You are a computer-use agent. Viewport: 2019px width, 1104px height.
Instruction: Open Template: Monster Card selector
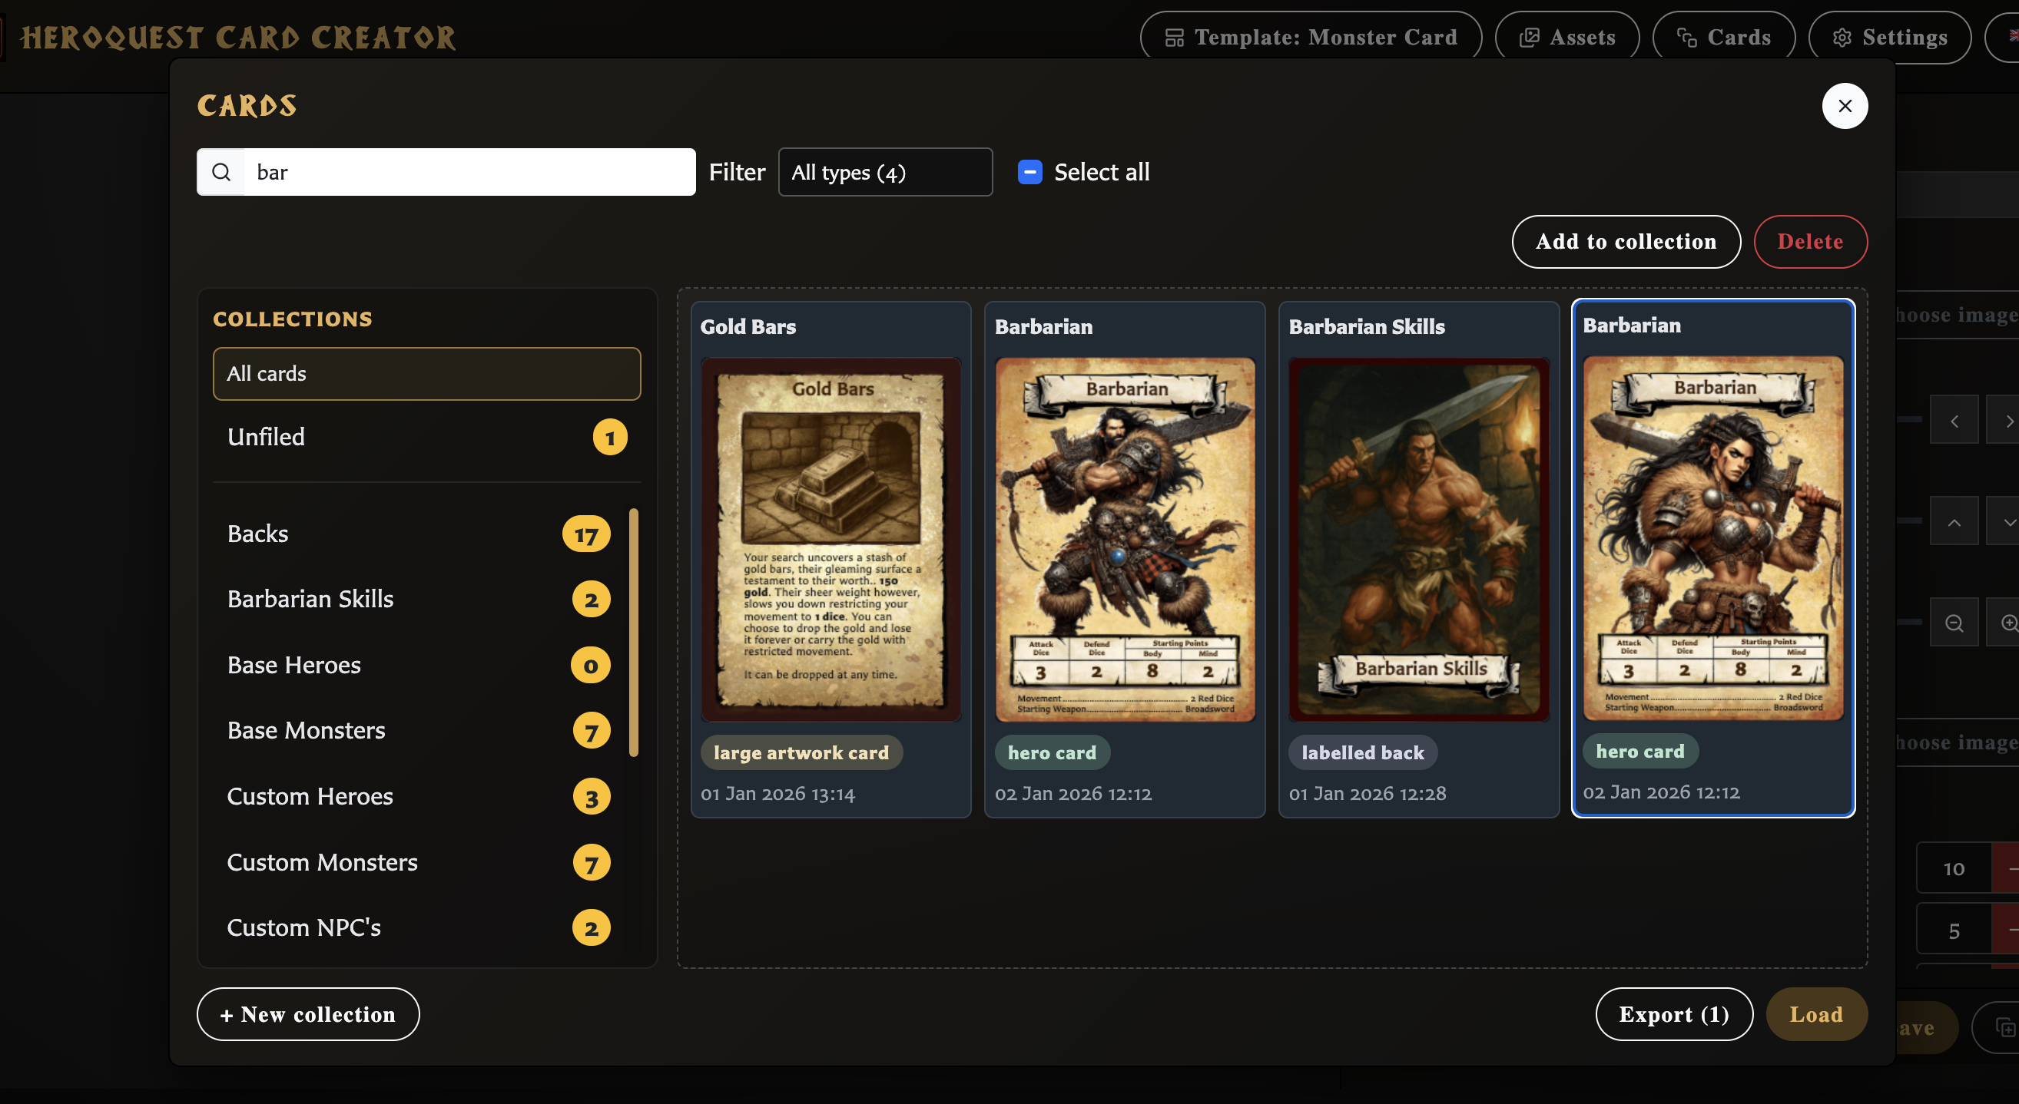click(x=1311, y=38)
